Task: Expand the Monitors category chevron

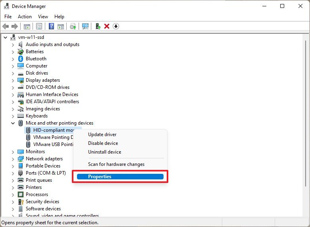Action: (13, 152)
